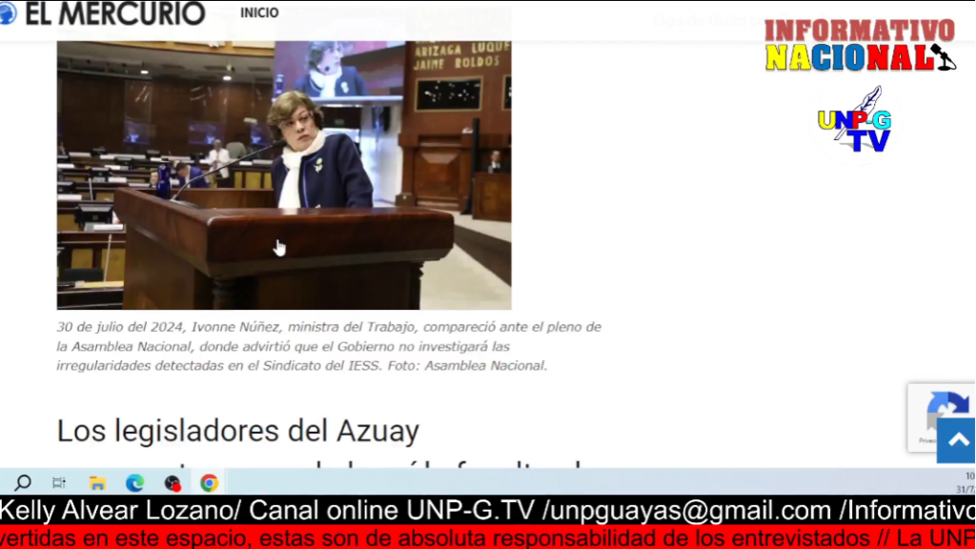Click the Google Chrome taskbar icon
Screen dimensions: 976x549
(x=209, y=482)
